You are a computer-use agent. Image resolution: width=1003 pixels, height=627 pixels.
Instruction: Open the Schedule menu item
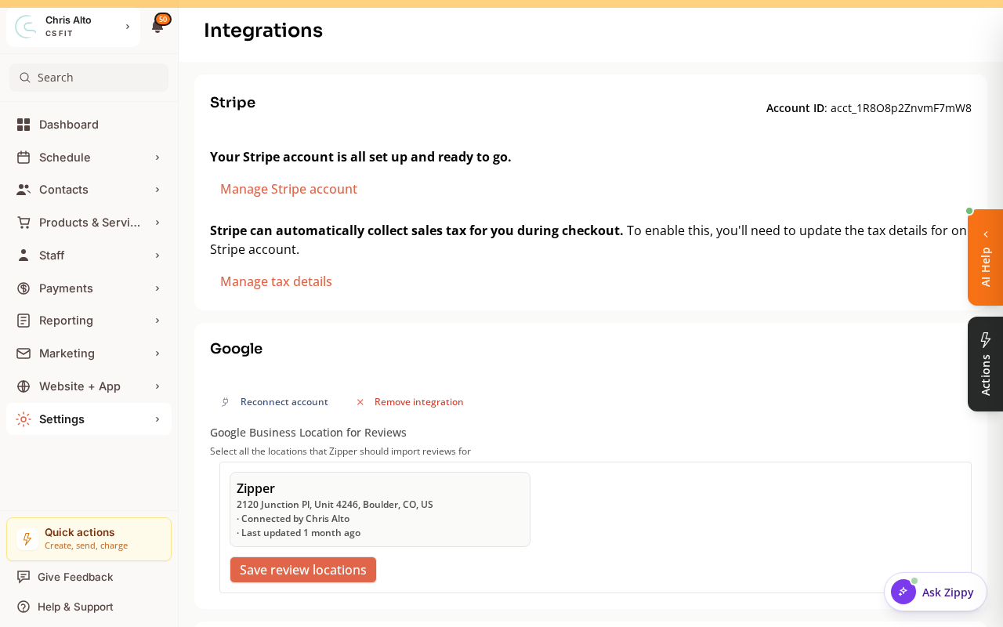pyautogui.click(x=89, y=158)
